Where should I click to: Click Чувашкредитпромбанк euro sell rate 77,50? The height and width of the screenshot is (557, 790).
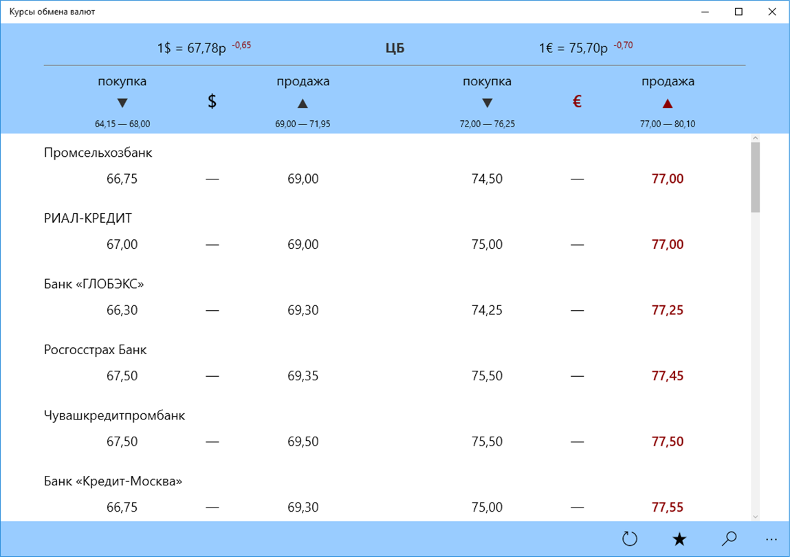(668, 441)
